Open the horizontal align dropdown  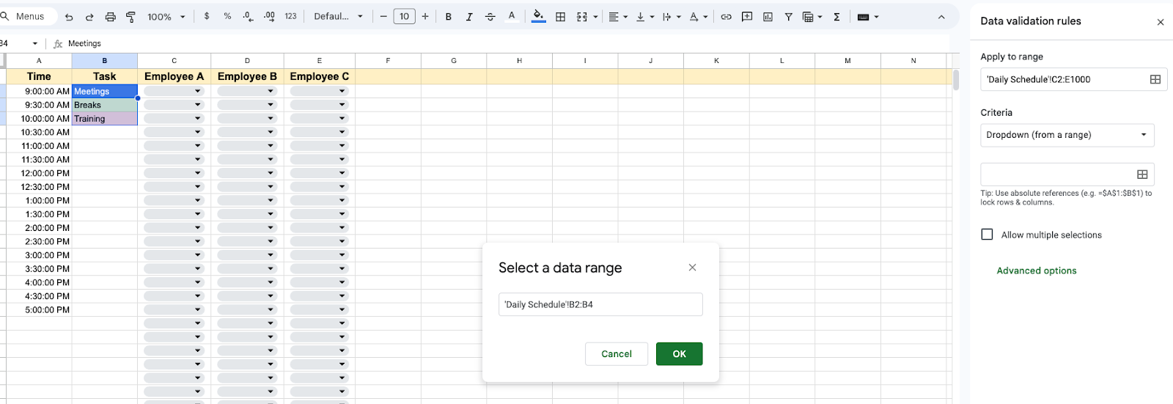click(x=618, y=16)
